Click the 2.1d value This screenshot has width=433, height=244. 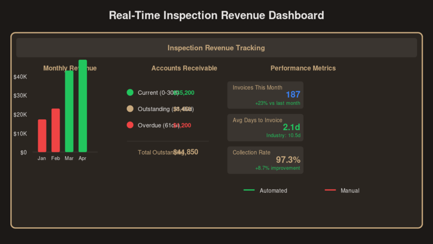coord(291,127)
